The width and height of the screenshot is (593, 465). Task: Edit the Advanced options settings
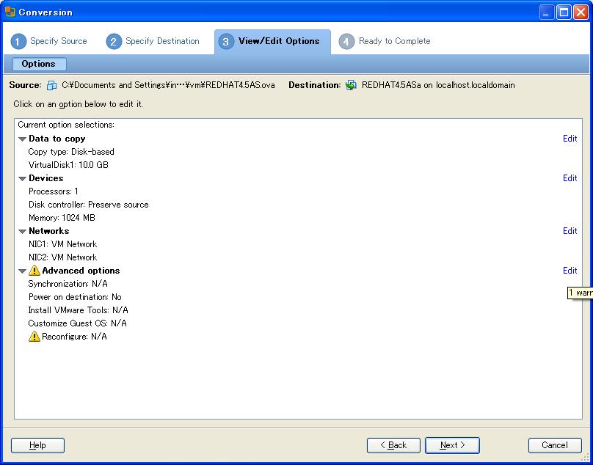[x=570, y=271]
